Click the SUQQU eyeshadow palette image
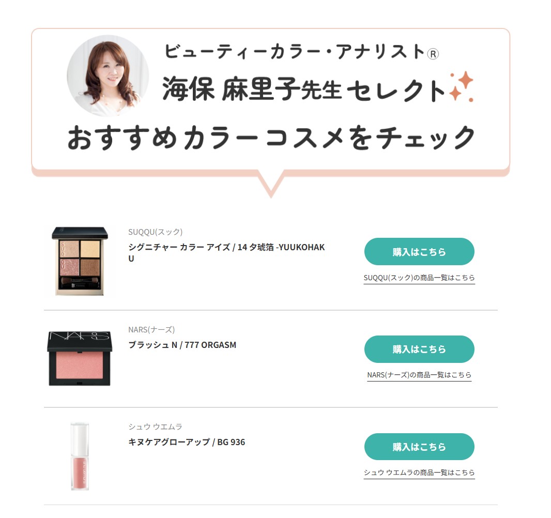Screen dimensions: 551x518 [80, 261]
